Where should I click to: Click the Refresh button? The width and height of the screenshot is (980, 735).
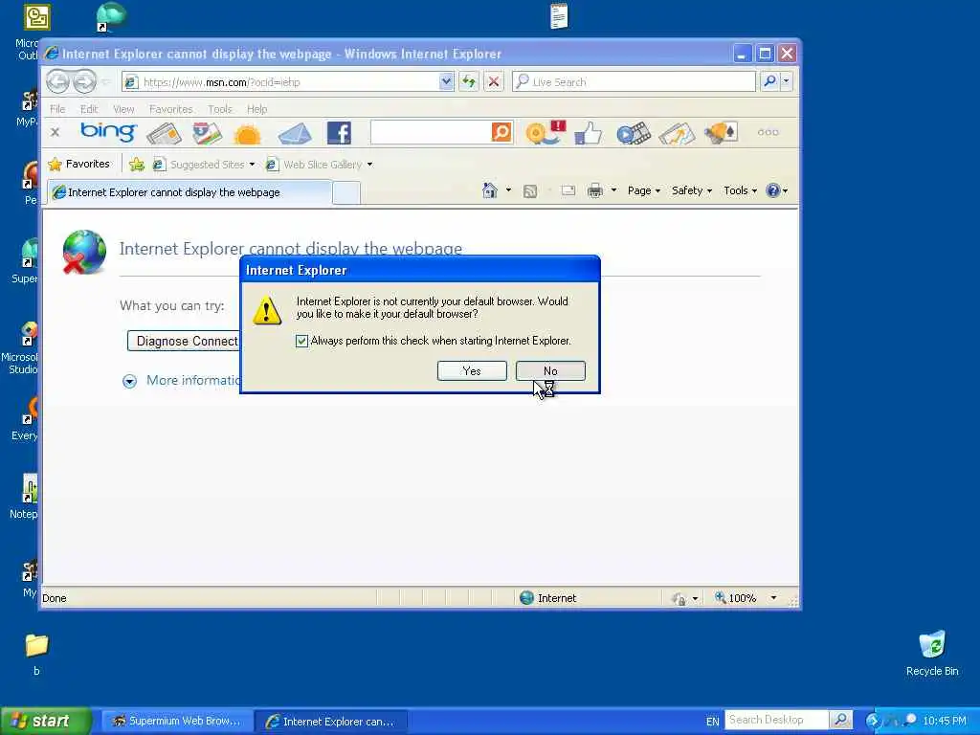(469, 81)
